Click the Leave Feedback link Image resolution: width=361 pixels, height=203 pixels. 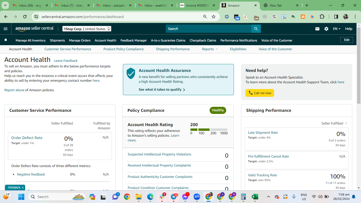[66, 61]
